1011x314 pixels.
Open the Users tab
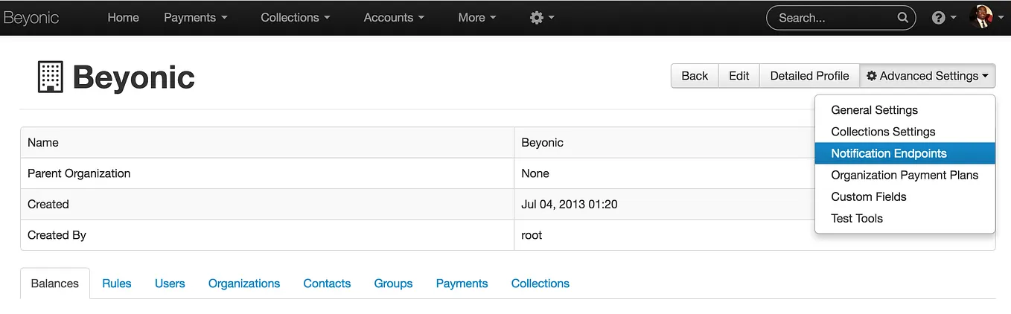coord(170,283)
